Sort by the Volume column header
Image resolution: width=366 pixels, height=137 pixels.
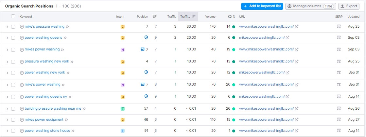pos(210,17)
